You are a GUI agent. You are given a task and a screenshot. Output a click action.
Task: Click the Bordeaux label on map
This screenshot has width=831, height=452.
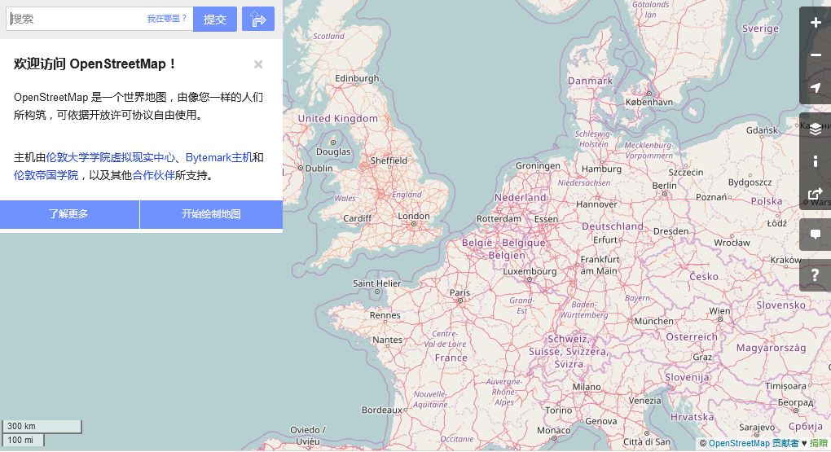[381, 410]
